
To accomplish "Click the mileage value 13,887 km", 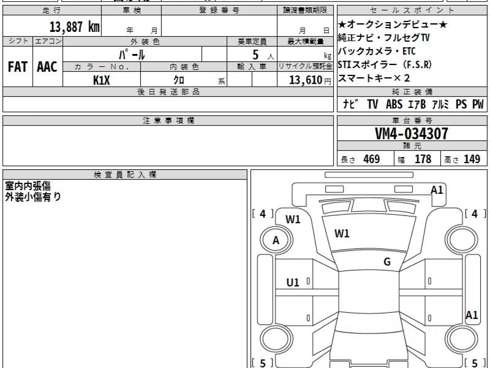I will pyautogui.click(x=75, y=27).
